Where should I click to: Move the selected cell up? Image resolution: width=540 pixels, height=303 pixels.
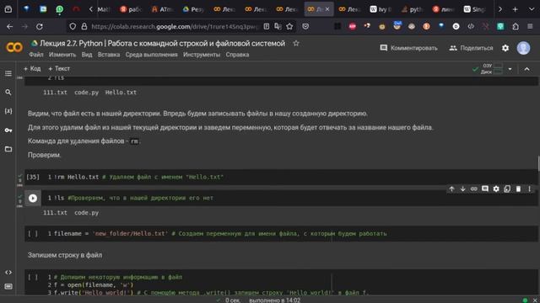click(x=451, y=189)
